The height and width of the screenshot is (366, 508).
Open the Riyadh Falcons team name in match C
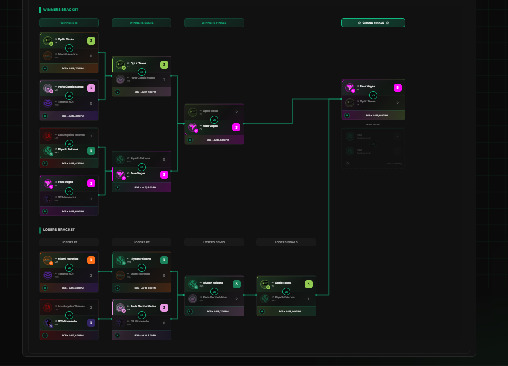(68, 149)
